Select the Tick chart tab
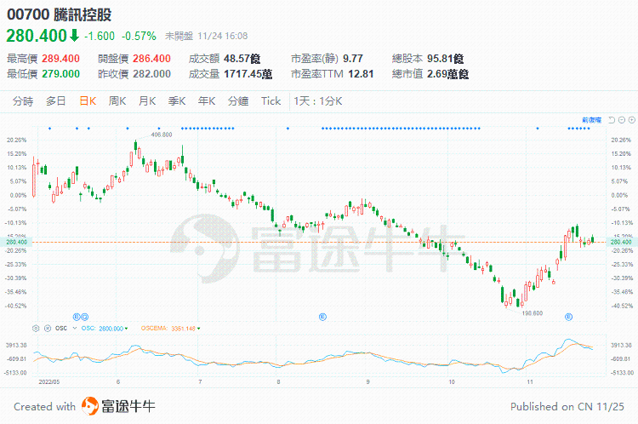This screenshot has height=424, width=638. (x=271, y=101)
